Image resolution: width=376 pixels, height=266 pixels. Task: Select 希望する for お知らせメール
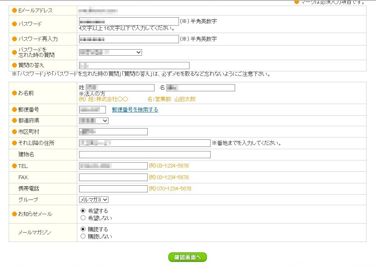(x=83, y=211)
